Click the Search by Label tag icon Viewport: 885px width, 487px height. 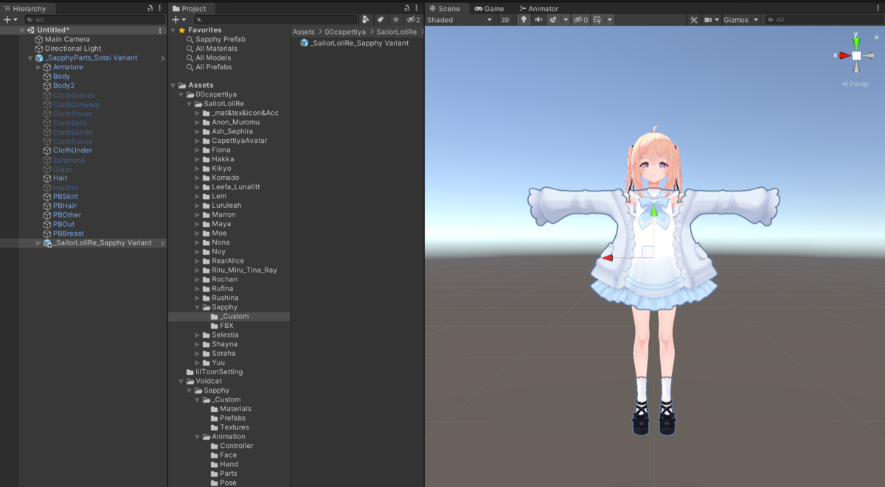[381, 20]
